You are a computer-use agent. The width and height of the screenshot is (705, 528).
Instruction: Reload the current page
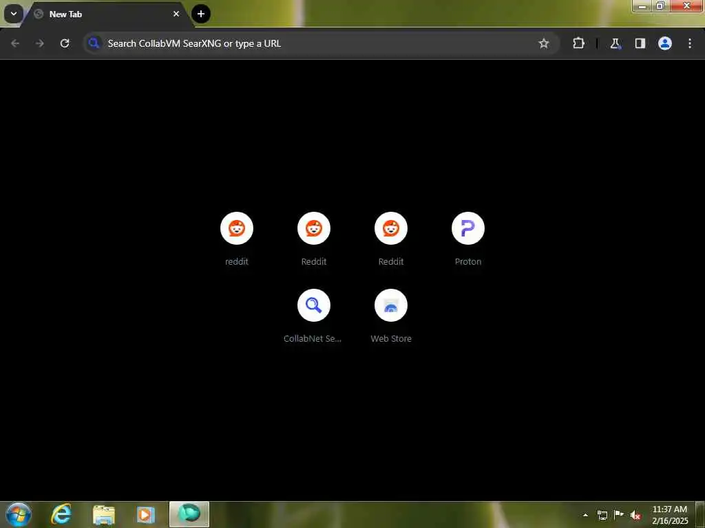pyautogui.click(x=65, y=43)
